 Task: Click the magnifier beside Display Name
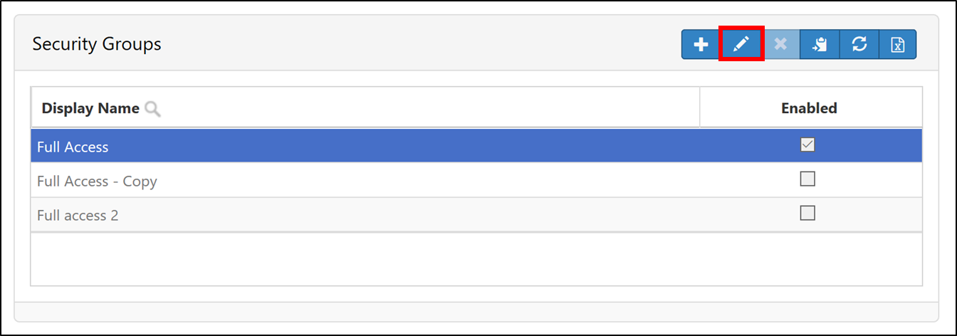(x=152, y=108)
